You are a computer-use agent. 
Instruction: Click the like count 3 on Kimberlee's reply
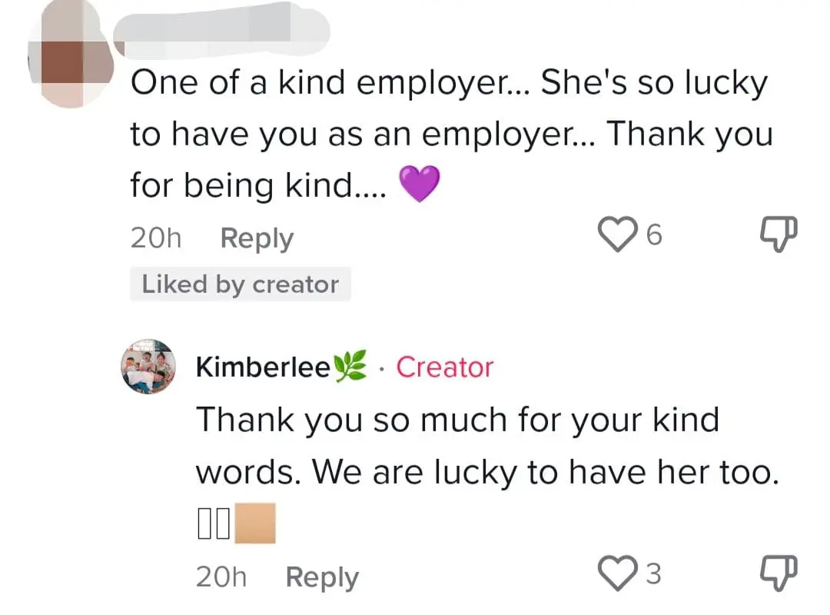pos(652,573)
